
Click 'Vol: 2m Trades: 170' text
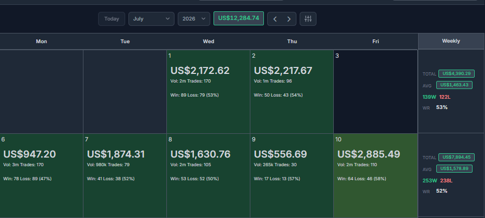click(x=191, y=81)
